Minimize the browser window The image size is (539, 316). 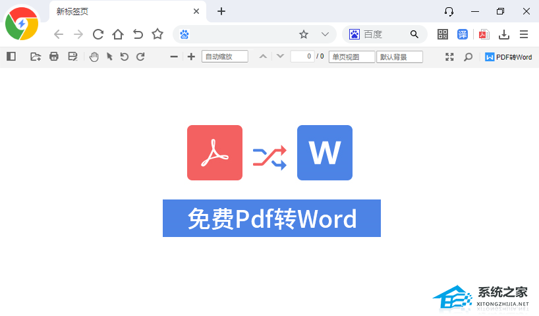click(475, 11)
